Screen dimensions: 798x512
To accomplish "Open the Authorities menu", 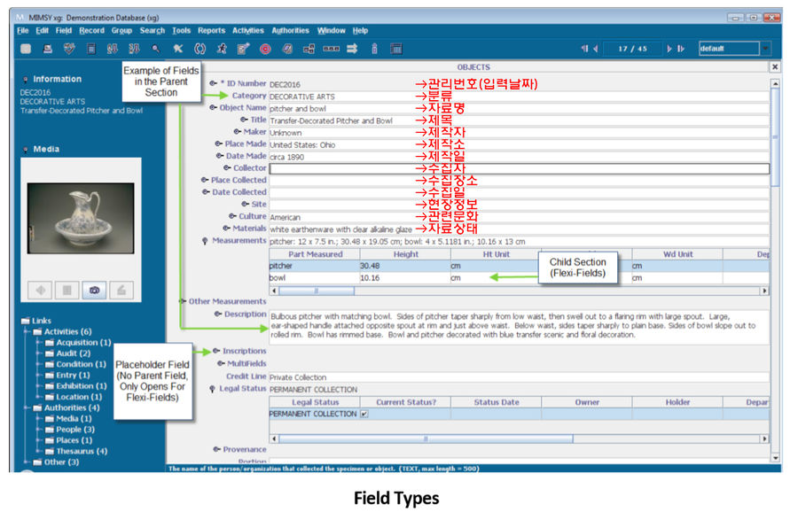I will coord(290,30).
